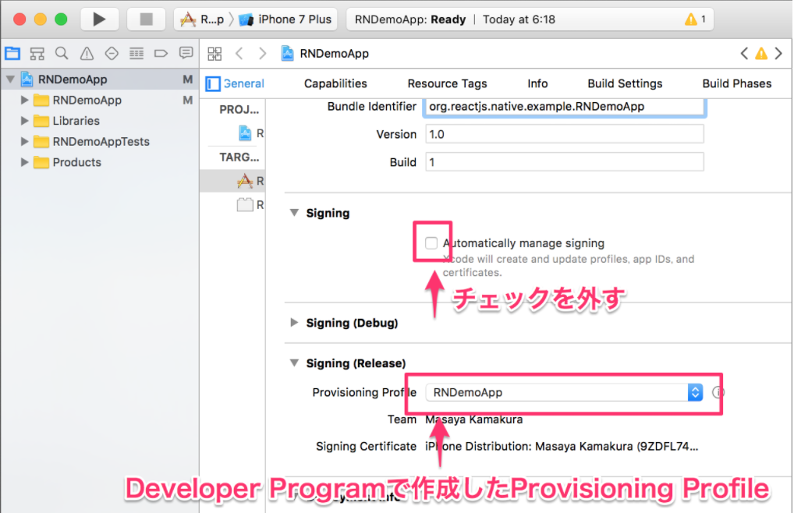Open the Info tab
Image resolution: width=794 pixels, height=513 pixels.
[537, 83]
